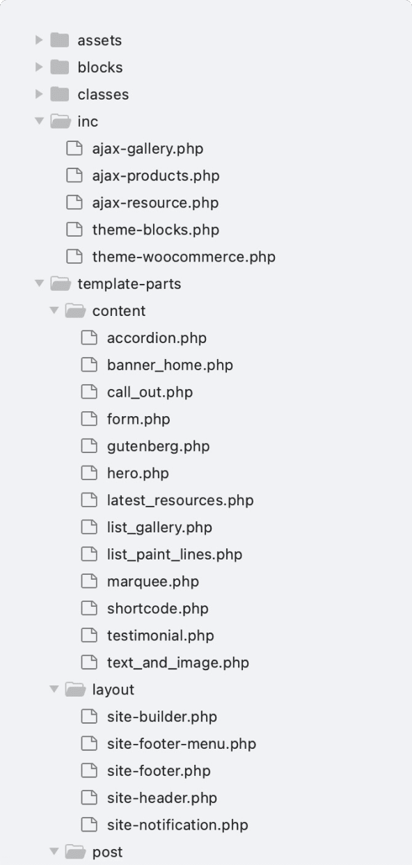Click the file icon beside marquee.php
The width and height of the screenshot is (412, 865).
pos(89,581)
